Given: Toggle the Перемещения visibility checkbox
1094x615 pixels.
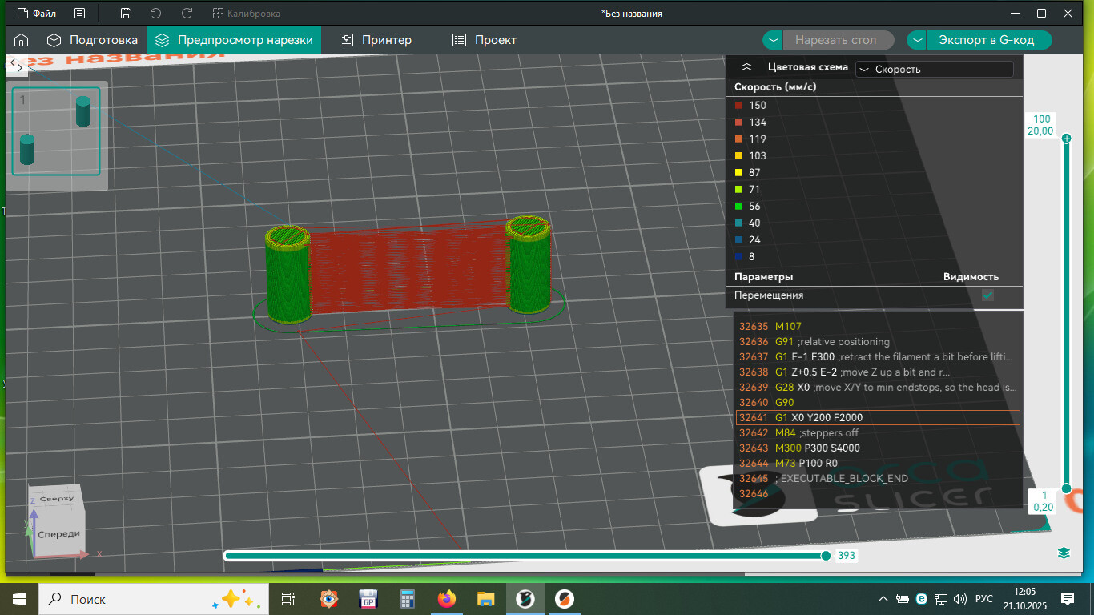Looking at the screenshot, I should click(x=987, y=295).
